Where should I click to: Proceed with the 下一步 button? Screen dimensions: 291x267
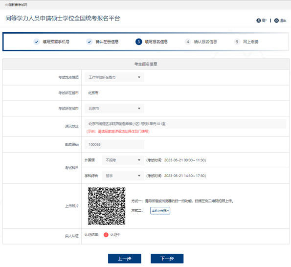click(167, 259)
